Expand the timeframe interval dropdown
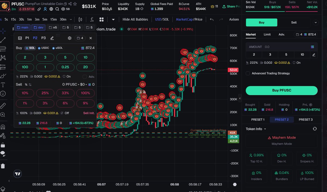The image size is (327, 192). [71, 20]
